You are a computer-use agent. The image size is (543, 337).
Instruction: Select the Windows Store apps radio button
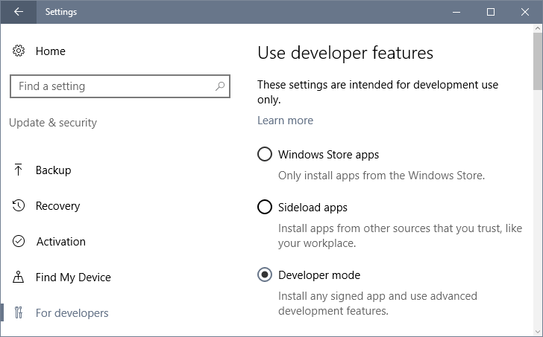pos(265,154)
